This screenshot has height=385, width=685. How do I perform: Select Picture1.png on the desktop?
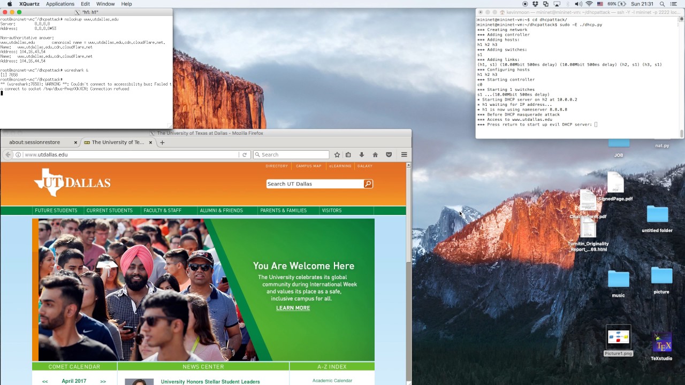(x=618, y=341)
